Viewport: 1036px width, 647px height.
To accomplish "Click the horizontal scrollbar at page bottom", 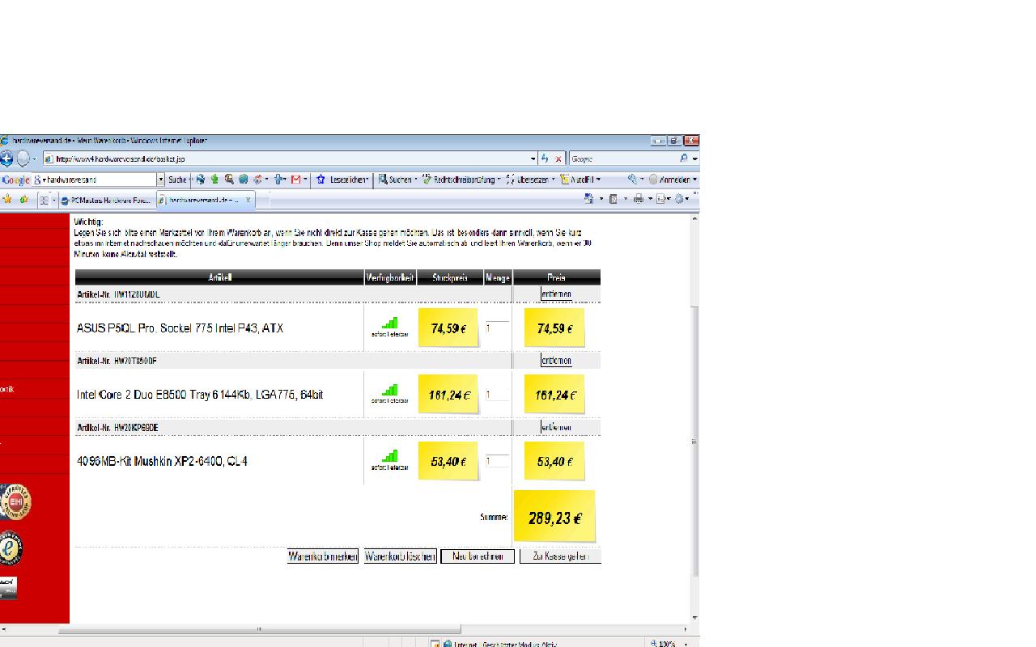I will tap(259, 628).
